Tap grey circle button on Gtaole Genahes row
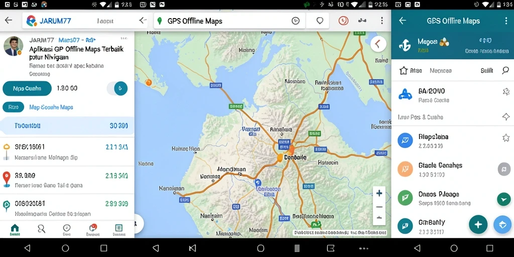 point(504,169)
